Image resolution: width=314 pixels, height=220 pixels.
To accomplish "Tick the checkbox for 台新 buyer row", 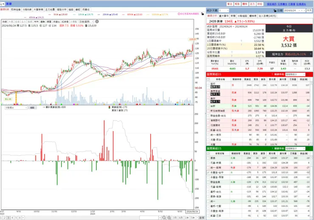I will click(x=208, y=106).
